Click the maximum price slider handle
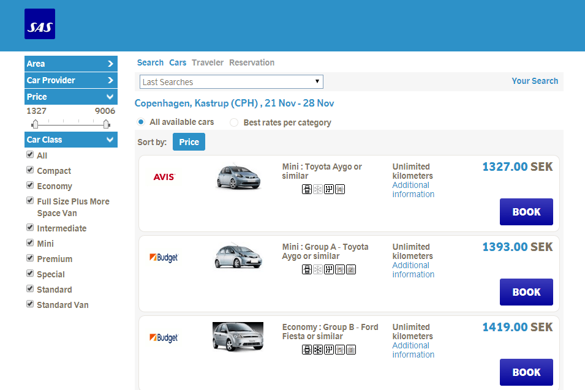This screenshot has height=390, width=585. click(x=106, y=124)
